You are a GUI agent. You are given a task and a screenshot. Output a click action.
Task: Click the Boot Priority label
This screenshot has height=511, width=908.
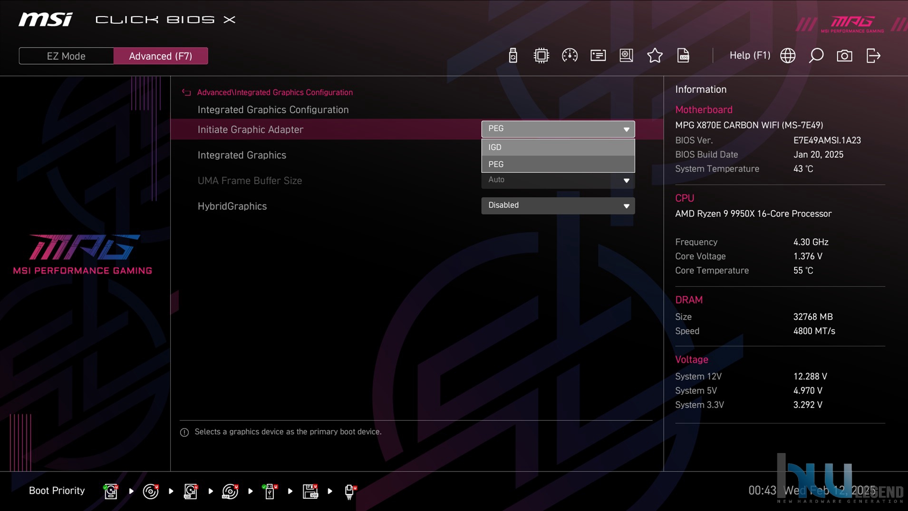(57, 491)
